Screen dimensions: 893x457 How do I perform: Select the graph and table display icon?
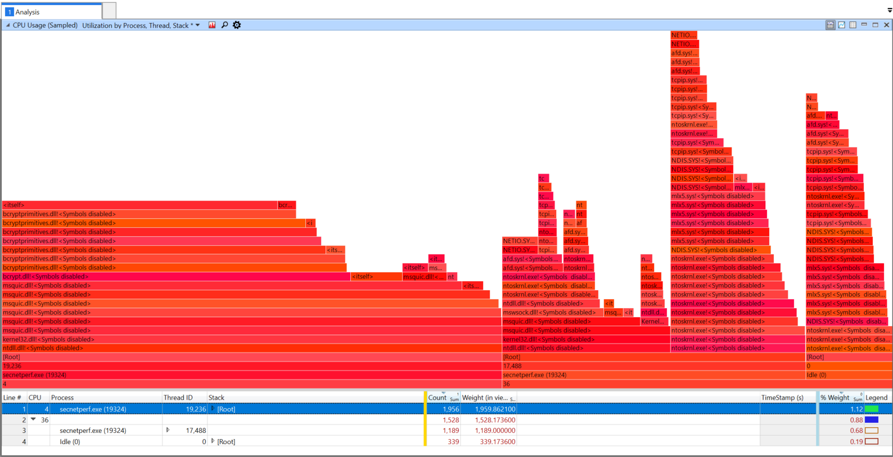coord(831,25)
